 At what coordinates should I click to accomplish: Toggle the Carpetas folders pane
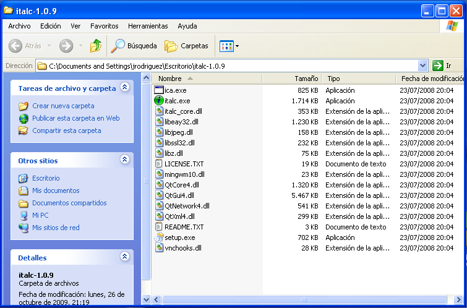(x=186, y=46)
